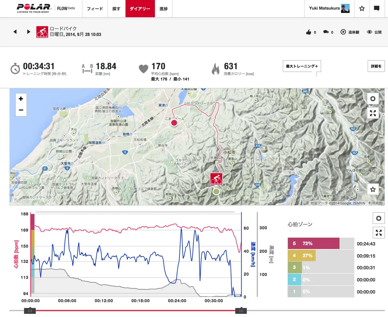Toggle the star on the map corner
The image size is (388, 317).
[x=373, y=189]
